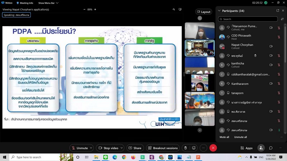Select the conference room video thumbnail
This screenshot has width=287, height=161.
point(200,48)
